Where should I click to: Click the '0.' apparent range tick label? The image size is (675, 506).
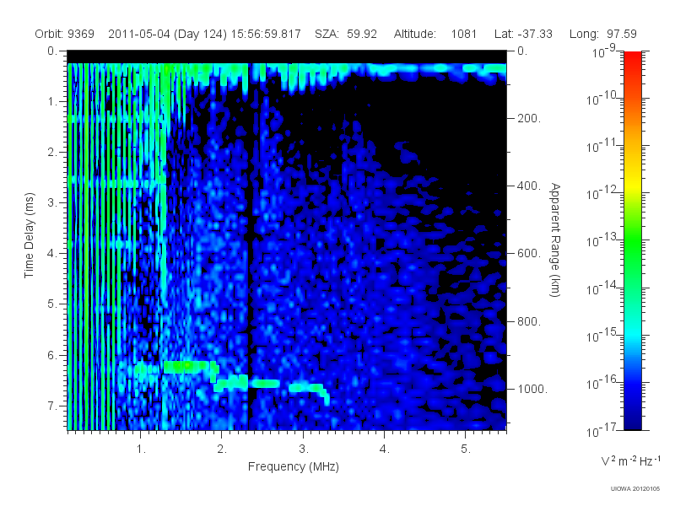pyautogui.click(x=522, y=51)
